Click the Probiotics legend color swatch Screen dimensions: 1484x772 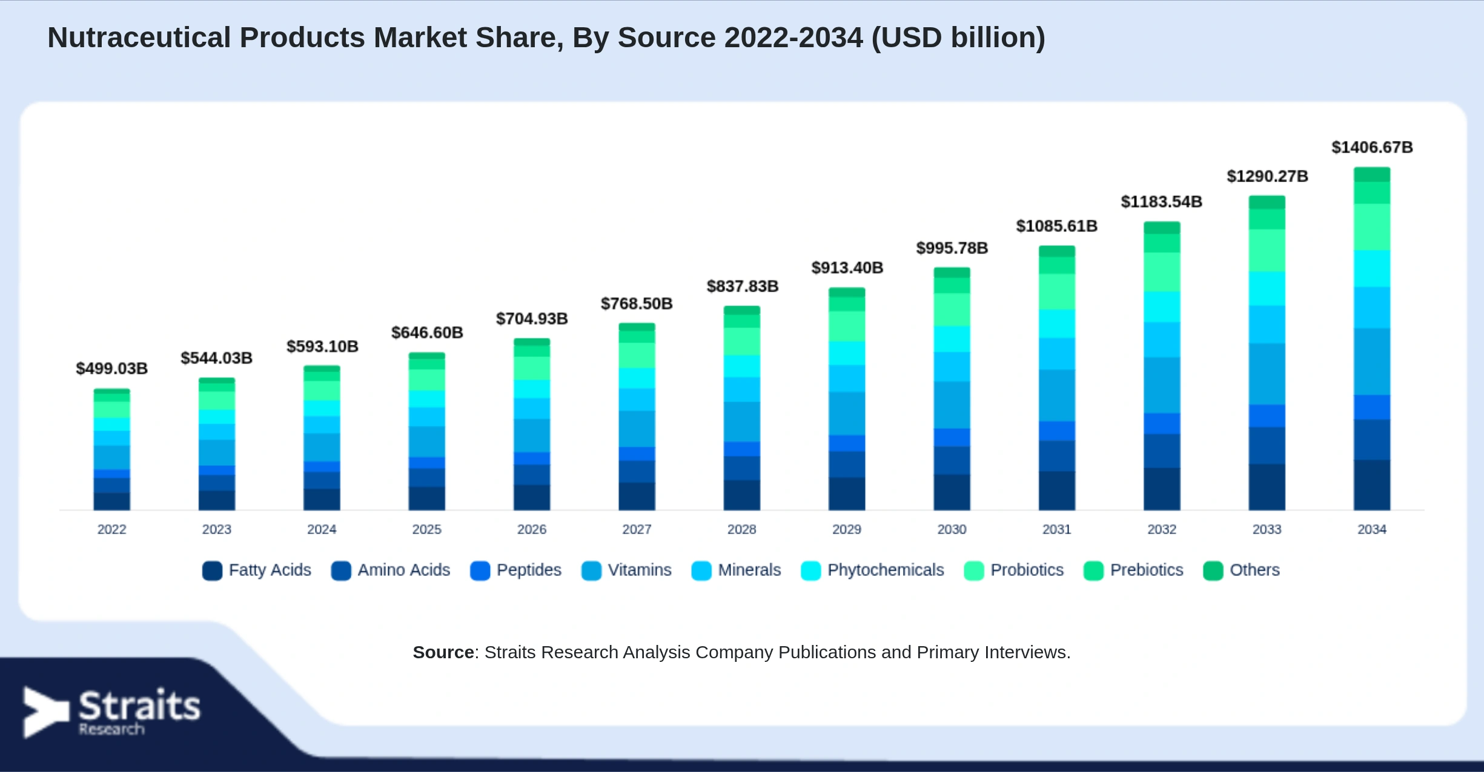pos(974,571)
